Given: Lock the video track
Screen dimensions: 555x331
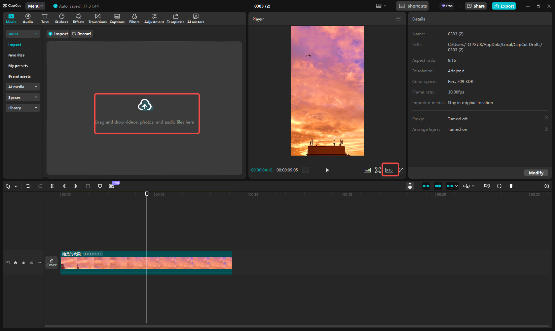Looking at the screenshot, I should click(x=16, y=263).
